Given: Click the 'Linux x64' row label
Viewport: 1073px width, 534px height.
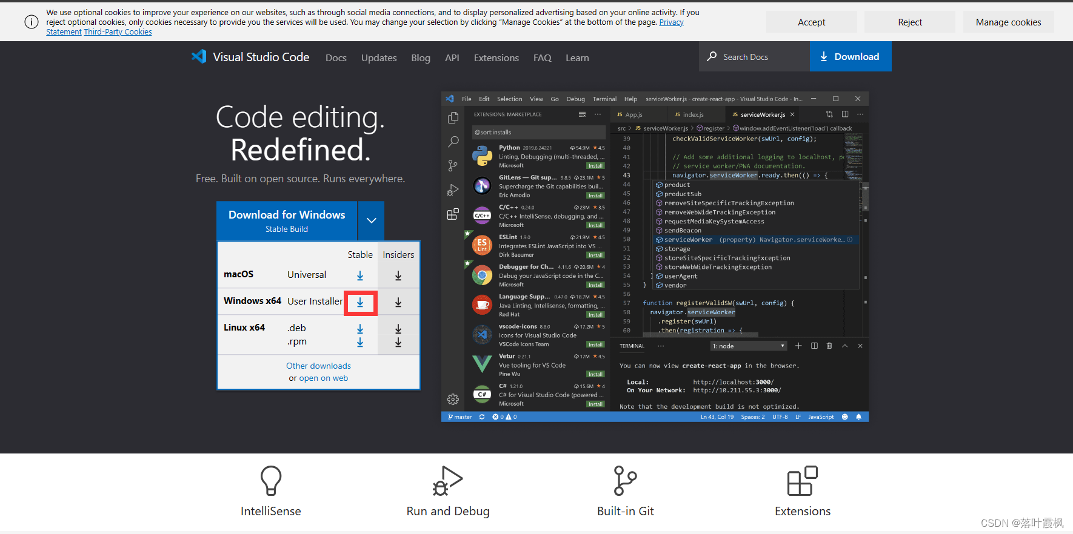Looking at the screenshot, I should [x=244, y=328].
